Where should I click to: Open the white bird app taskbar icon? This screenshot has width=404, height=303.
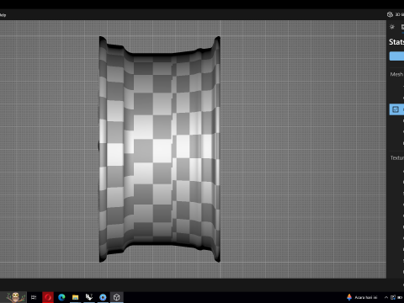[x=89, y=297]
